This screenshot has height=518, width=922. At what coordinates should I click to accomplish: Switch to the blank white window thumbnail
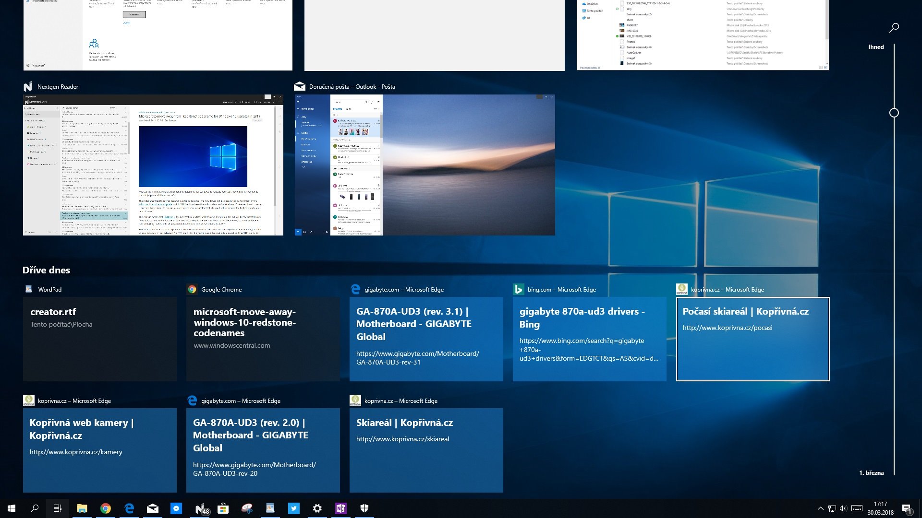(x=435, y=35)
